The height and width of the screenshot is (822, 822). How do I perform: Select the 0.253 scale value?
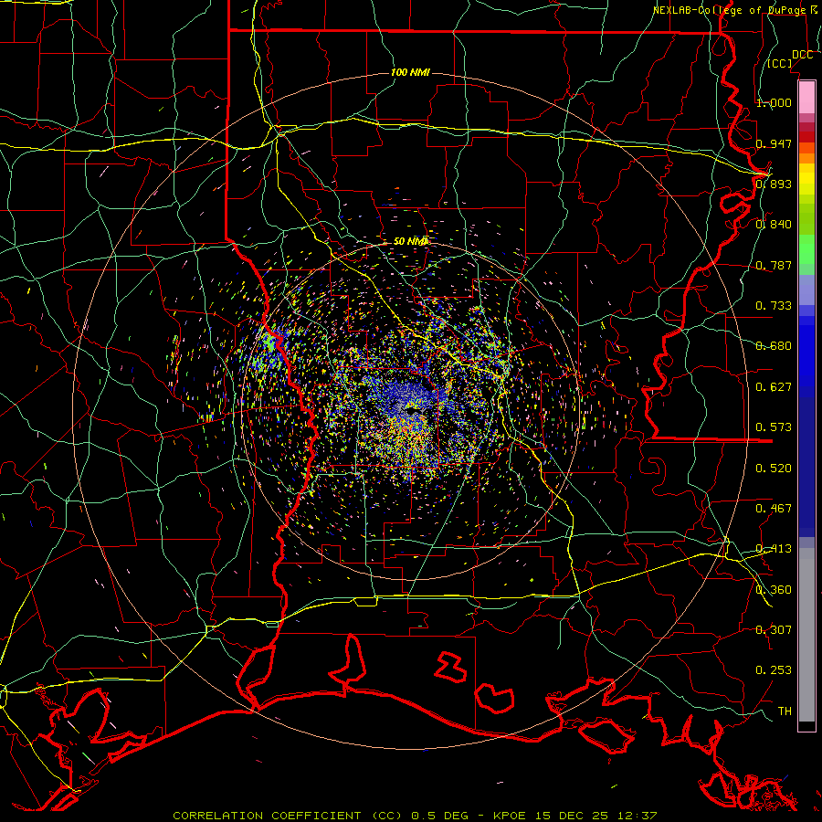click(x=774, y=670)
